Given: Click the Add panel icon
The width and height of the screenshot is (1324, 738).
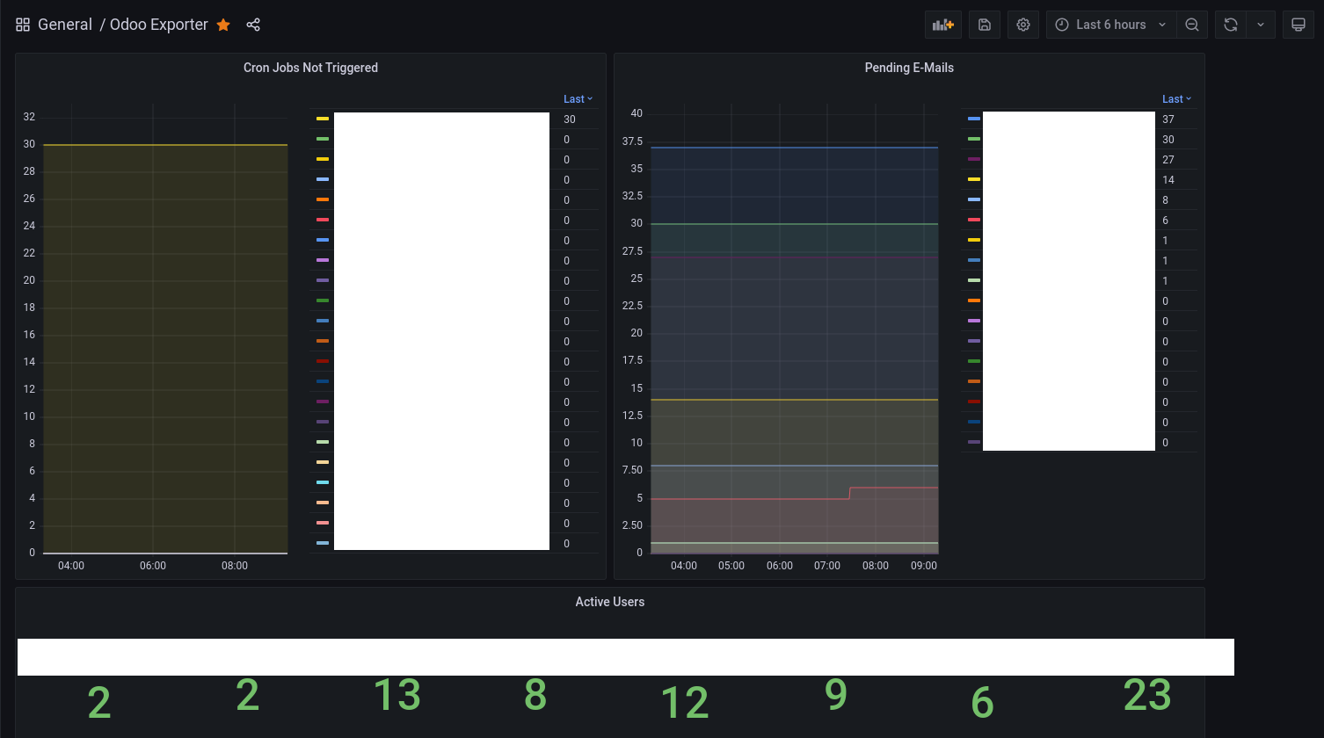Looking at the screenshot, I should pyautogui.click(x=943, y=25).
